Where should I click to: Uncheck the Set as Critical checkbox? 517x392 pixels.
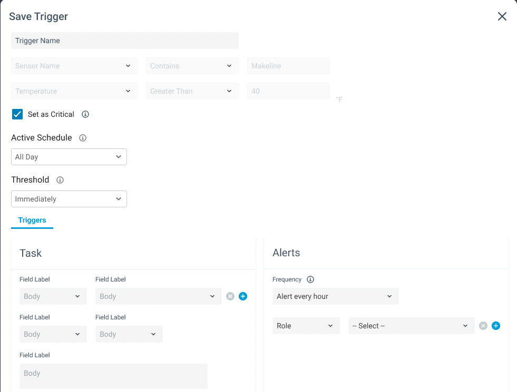(x=17, y=114)
